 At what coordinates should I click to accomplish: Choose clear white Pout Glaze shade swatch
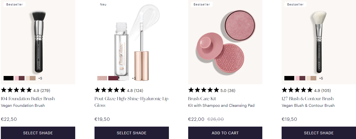tap(124, 78)
